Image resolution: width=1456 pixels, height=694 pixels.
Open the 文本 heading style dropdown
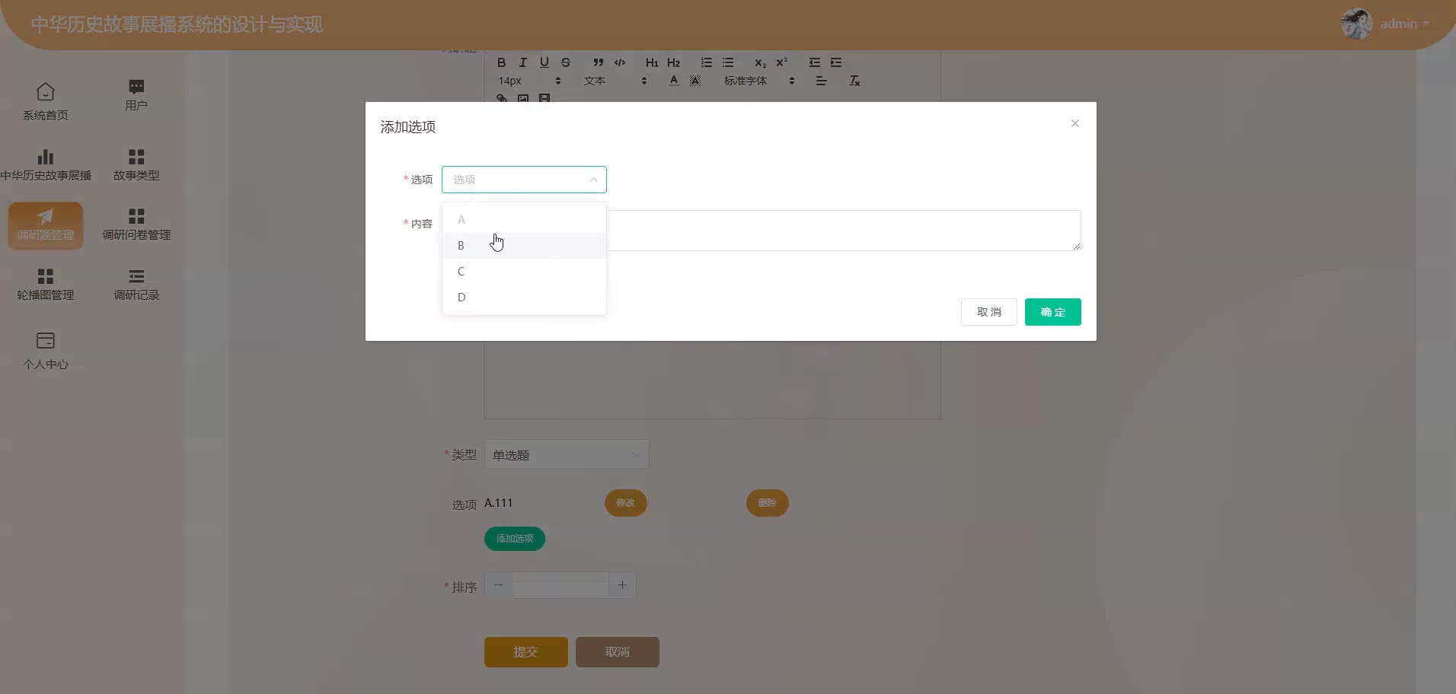click(615, 81)
